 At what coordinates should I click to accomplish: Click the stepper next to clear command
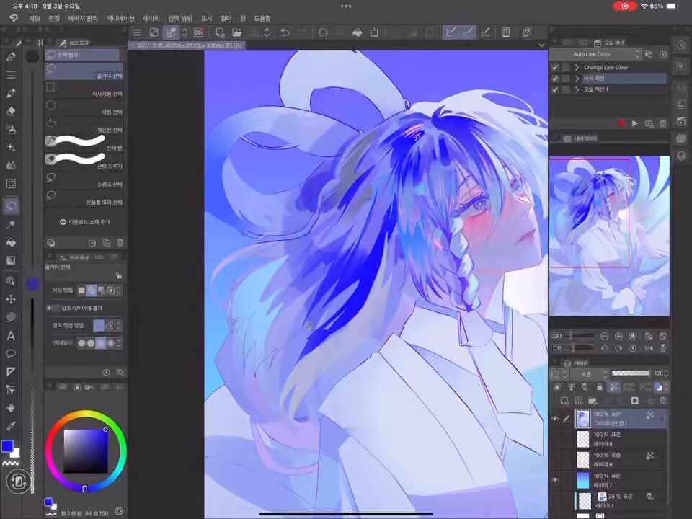[267, 32]
